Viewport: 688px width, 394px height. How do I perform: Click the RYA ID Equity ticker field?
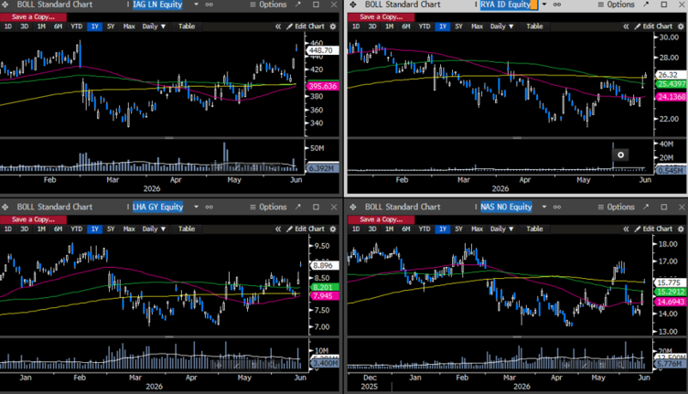pyautogui.click(x=509, y=5)
